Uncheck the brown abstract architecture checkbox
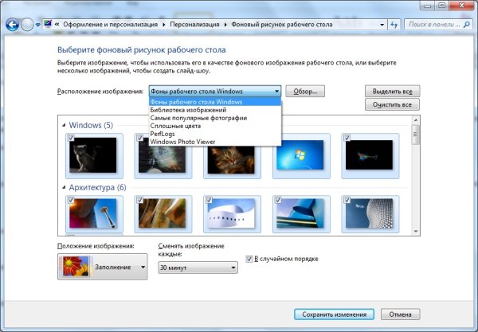This screenshot has height=332, width=478. coord(139,200)
